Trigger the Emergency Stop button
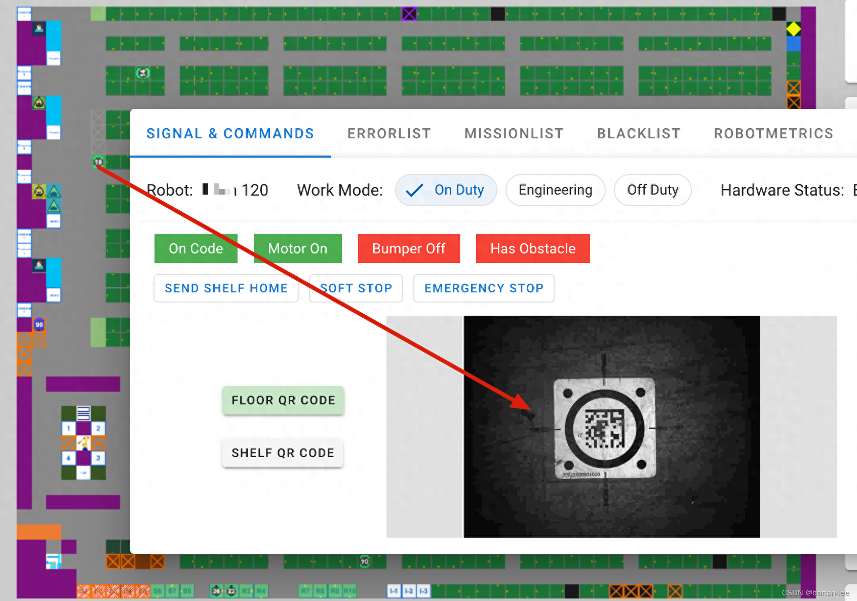The height and width of the screenshot is (601, 857). click(484, 288)
